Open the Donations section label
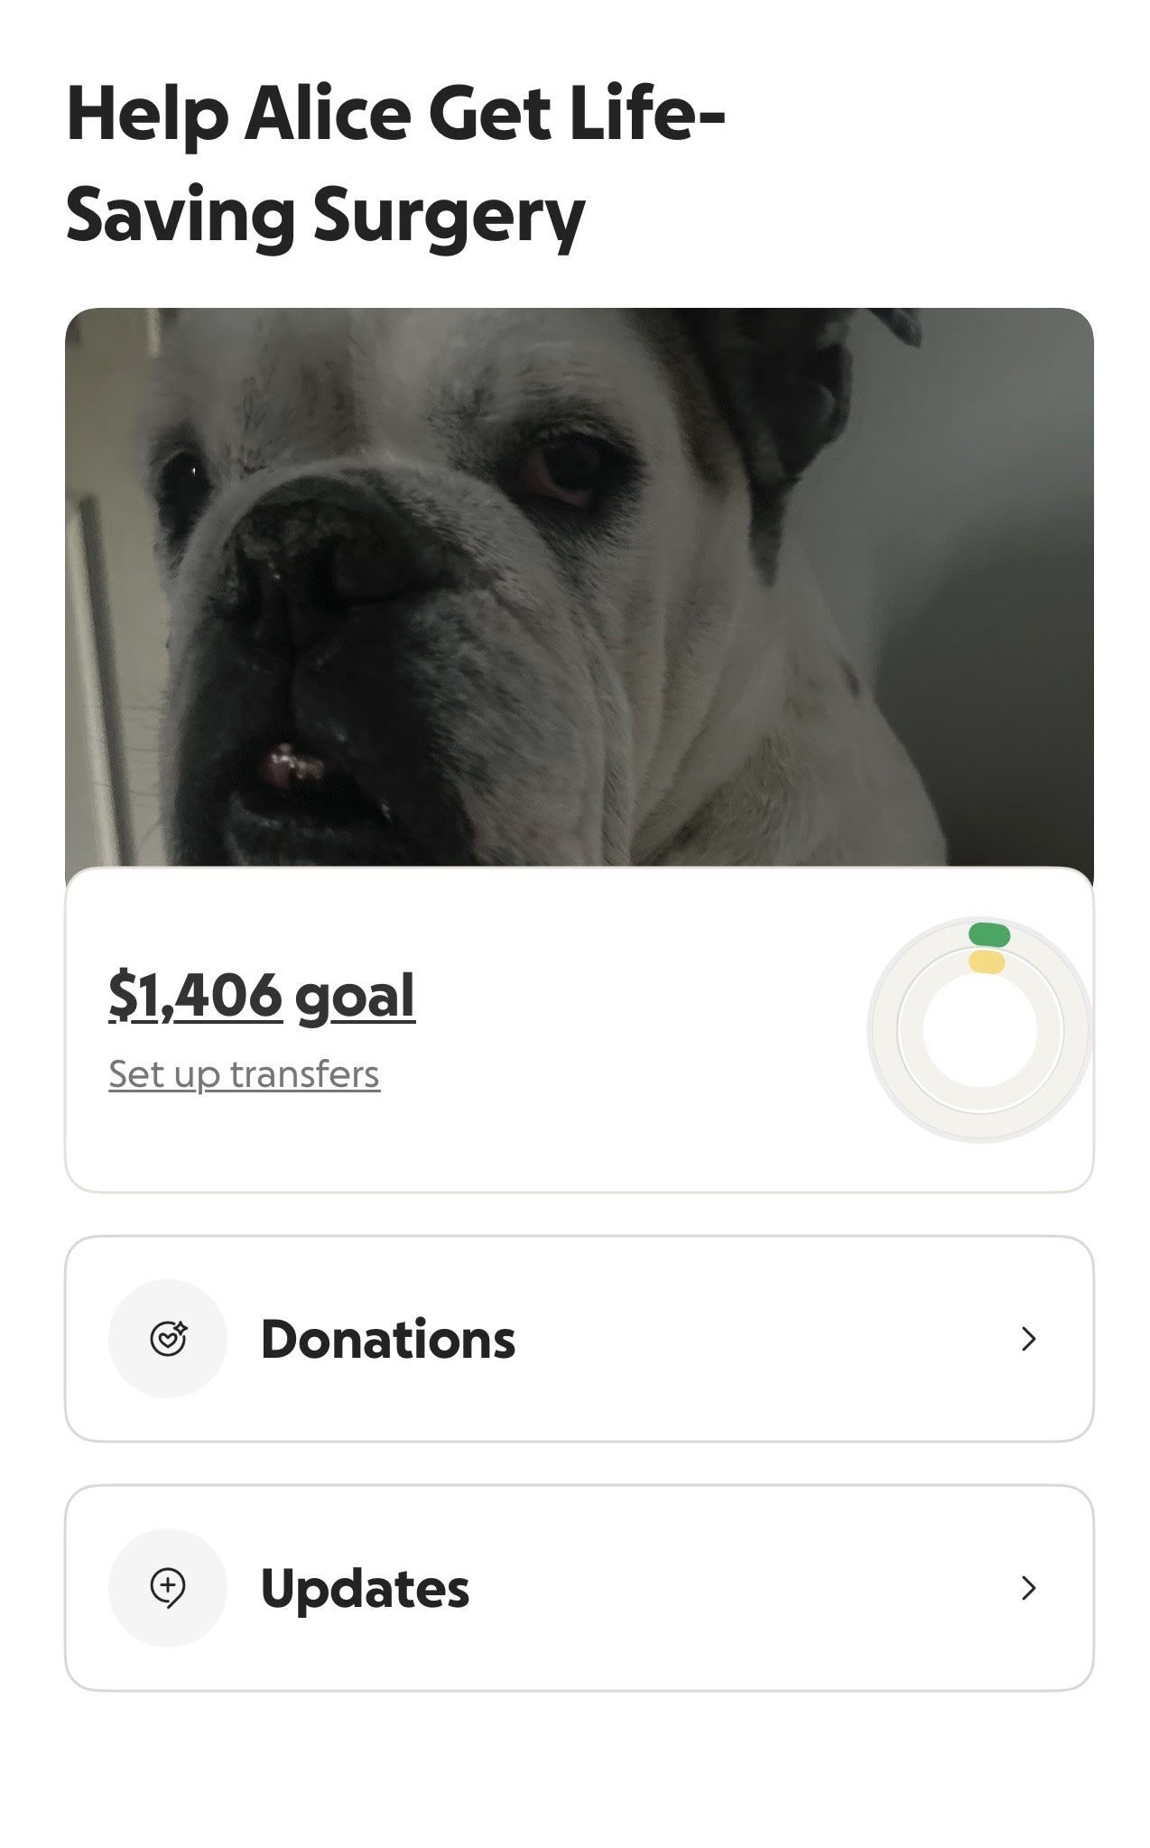The image size is (1150, 1848). [x=387, y=1339]
